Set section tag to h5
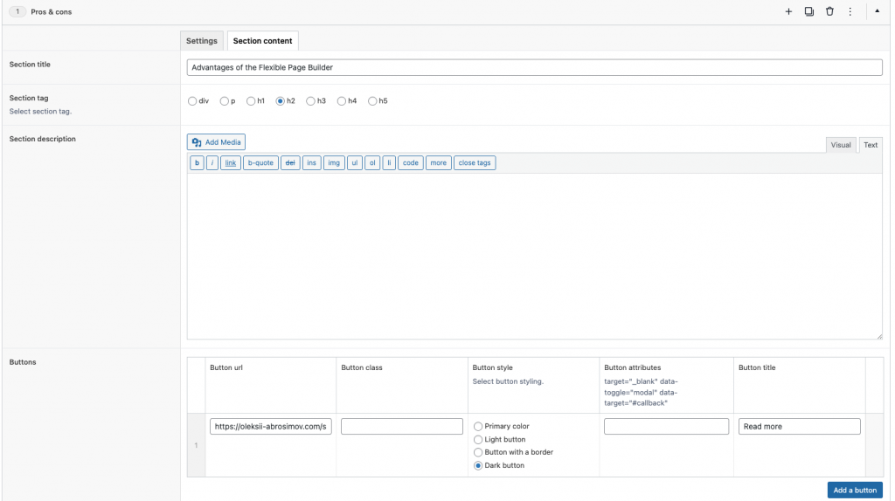Viewport: 895px width, 501px height. click(372, 101)
